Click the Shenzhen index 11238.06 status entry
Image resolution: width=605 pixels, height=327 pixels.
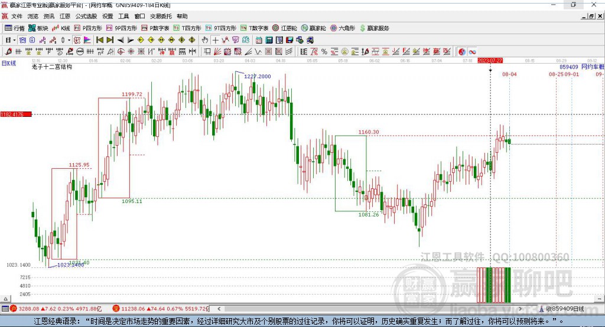tap(161, 309)
